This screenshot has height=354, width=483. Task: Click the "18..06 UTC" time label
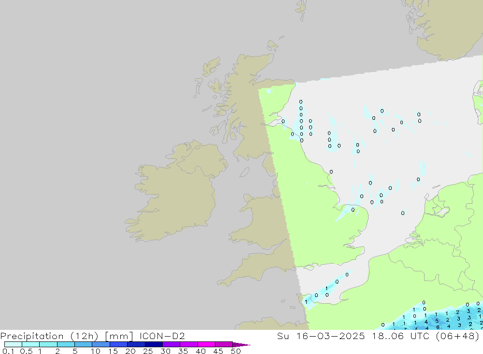tap(400, 336)
